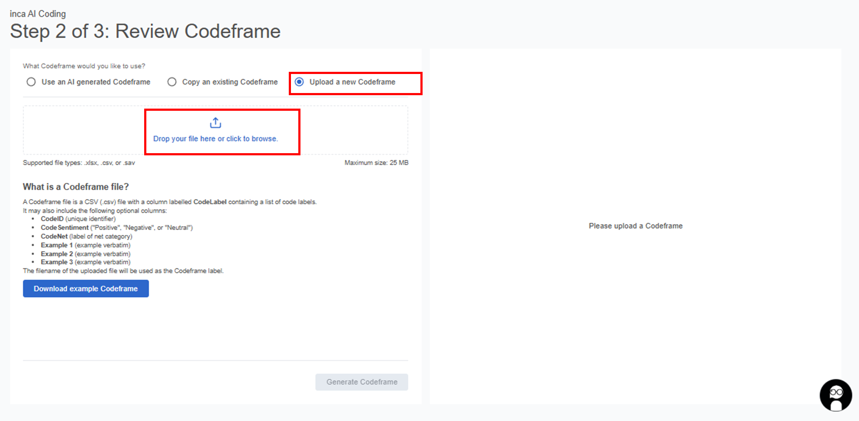Click the CodeID bullet item
Screen dimensions: 859x421
tap(78, 219)
